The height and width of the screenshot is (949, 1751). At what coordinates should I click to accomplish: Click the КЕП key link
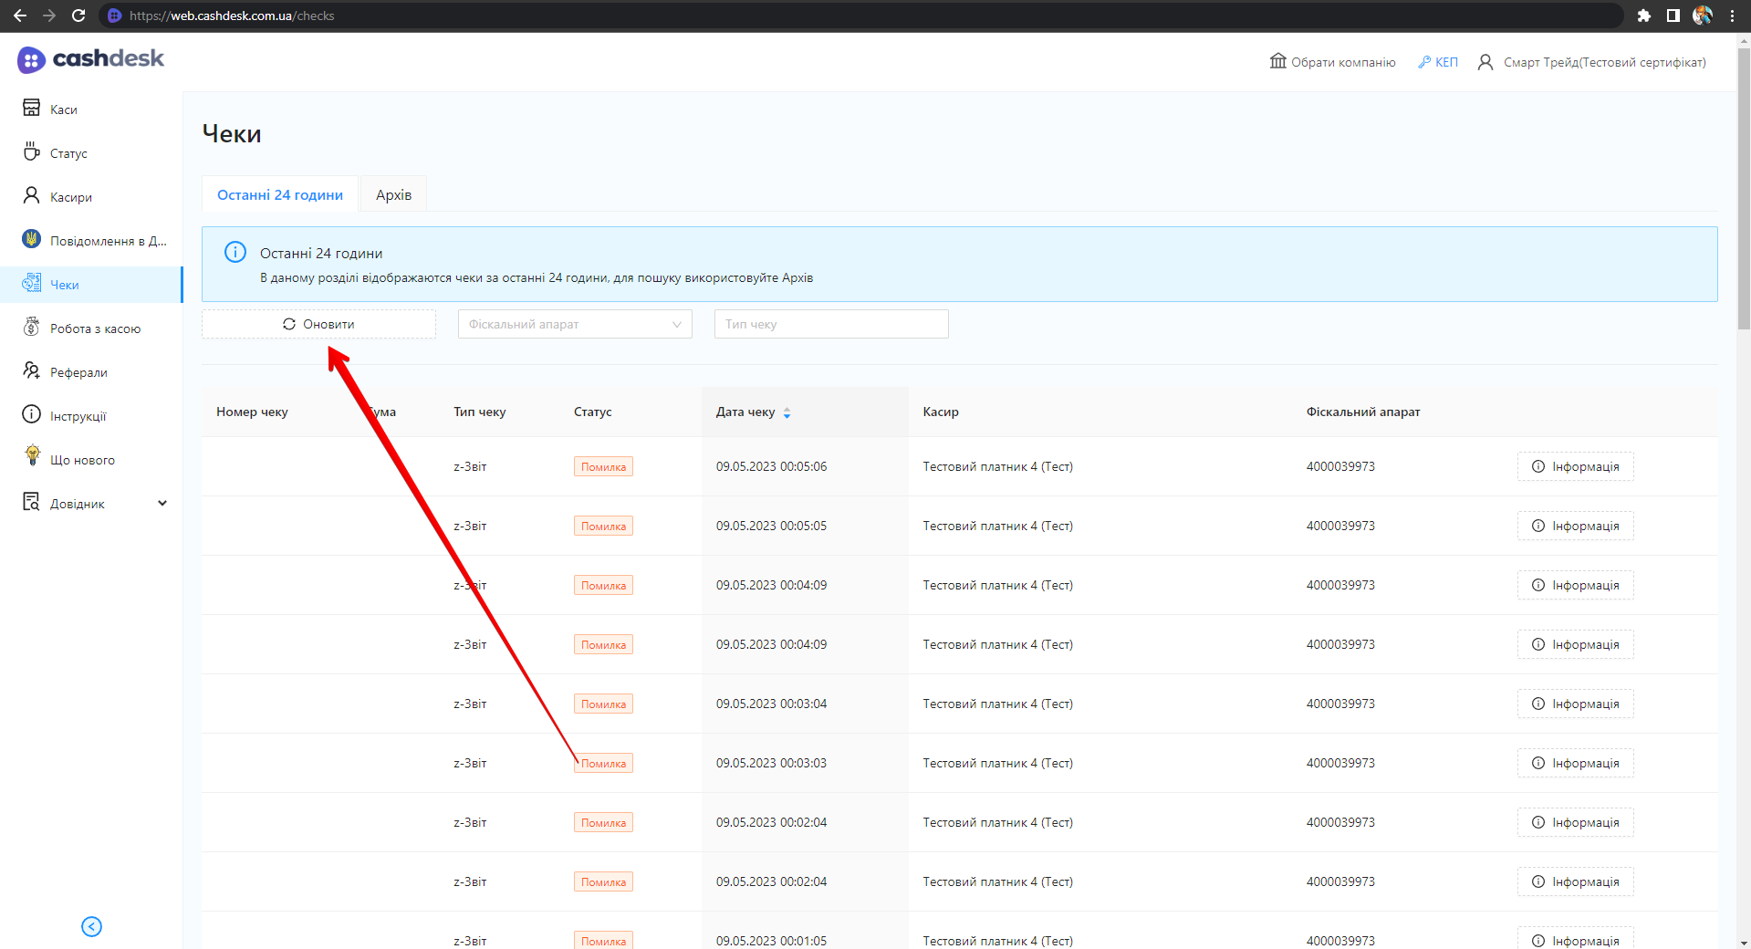click(1438, 62)
